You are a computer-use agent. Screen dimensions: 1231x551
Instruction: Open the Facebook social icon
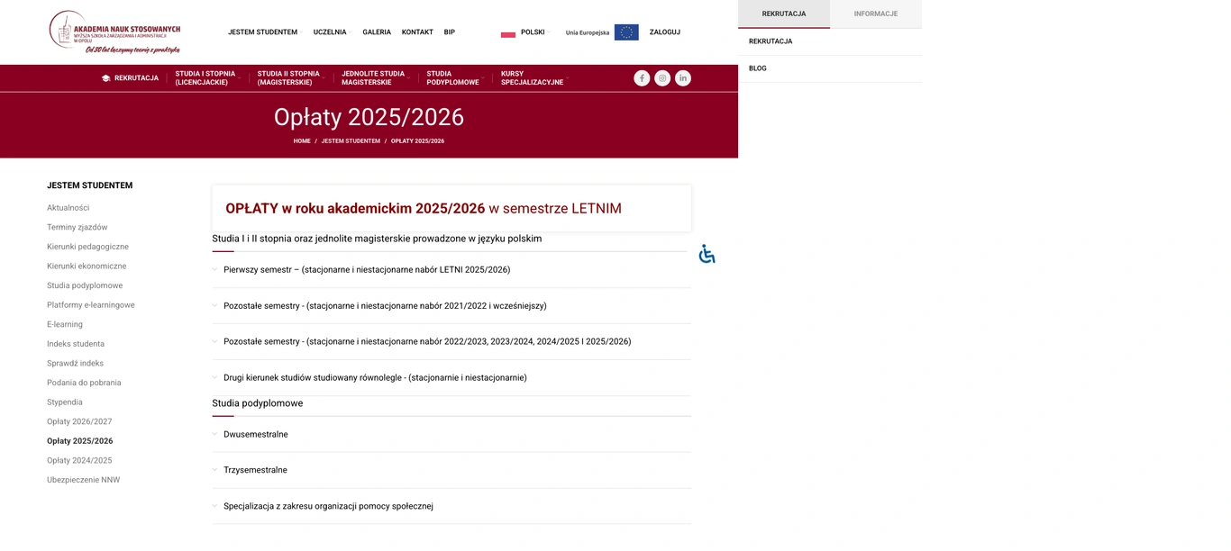pyautogui.click(x=642, y=78)
